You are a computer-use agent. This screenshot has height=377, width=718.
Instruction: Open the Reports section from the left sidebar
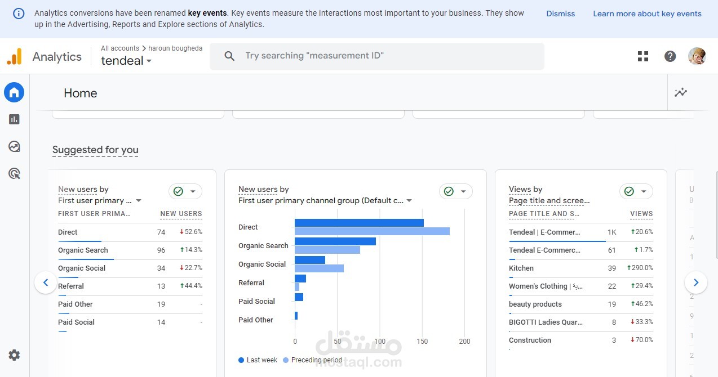[x=14, y=119]
